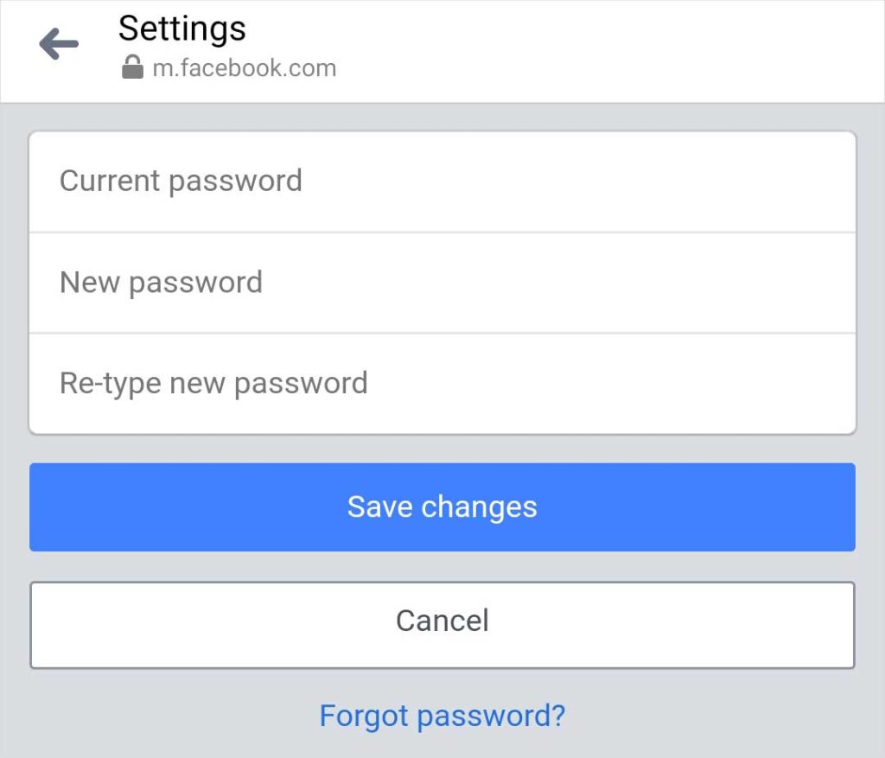The width and height of the screenshot is (885, 758).
Task: Select the Settings header title
Action: 181,28
